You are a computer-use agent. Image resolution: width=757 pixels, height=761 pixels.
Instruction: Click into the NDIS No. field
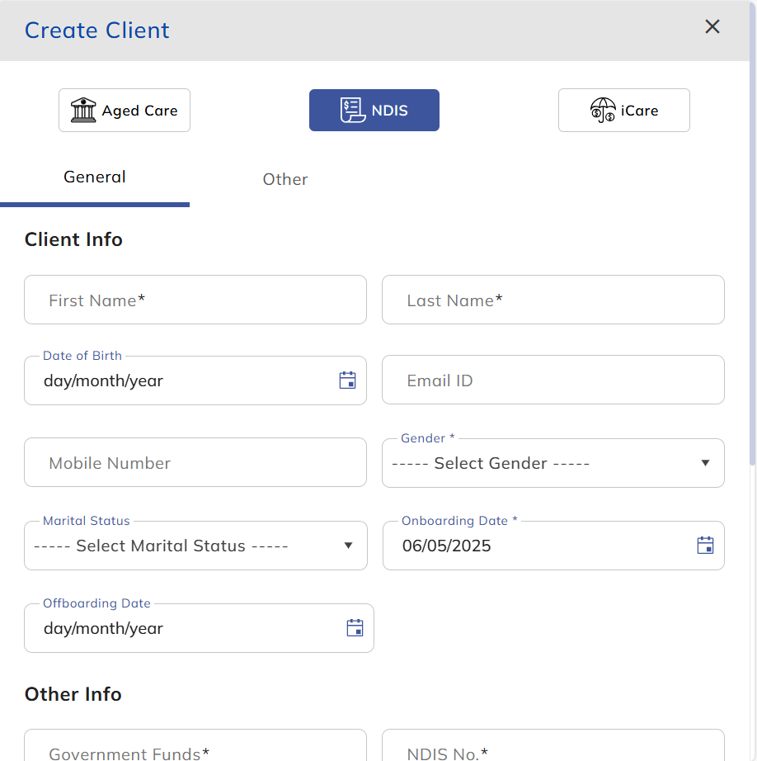point(552,751)
